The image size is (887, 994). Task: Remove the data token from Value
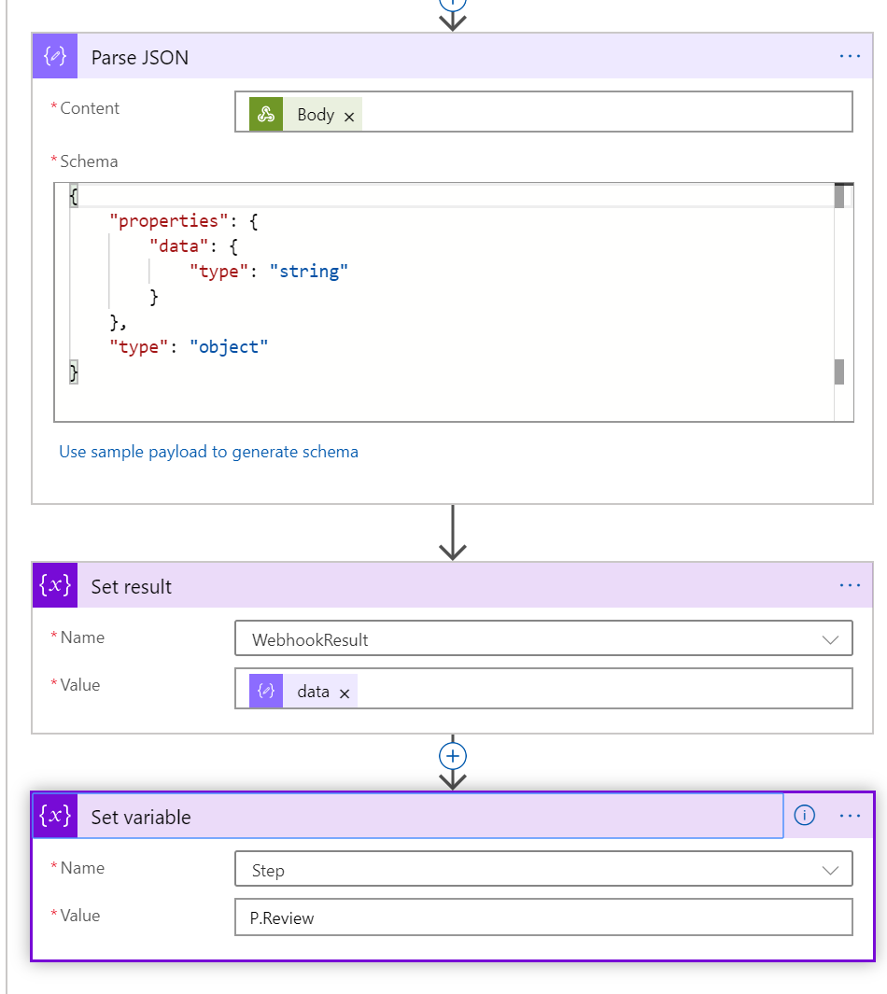(x=346, y=692)
